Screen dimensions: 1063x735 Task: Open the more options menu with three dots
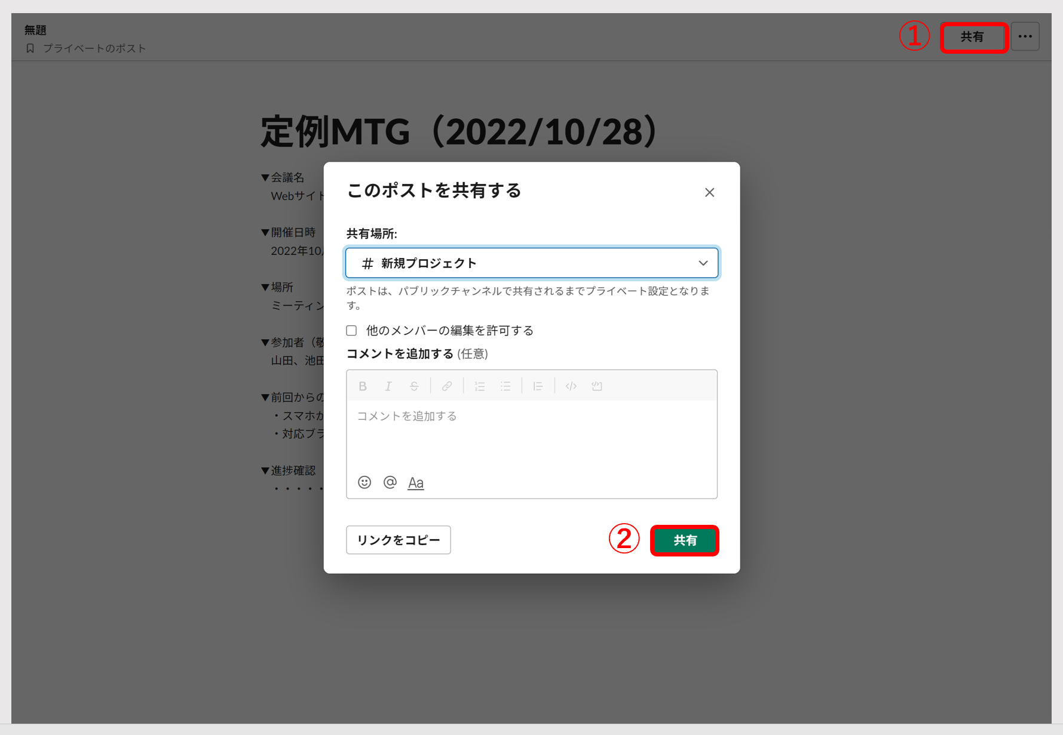tap(1025, 36)
